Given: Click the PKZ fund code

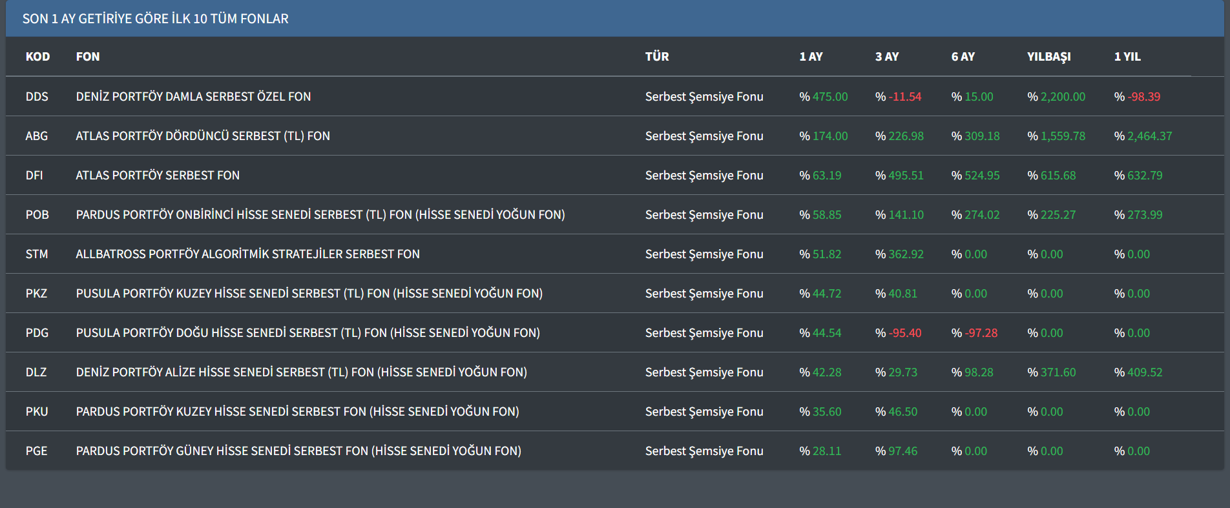Looking at the screenshot, I should [x=36, y=294].
